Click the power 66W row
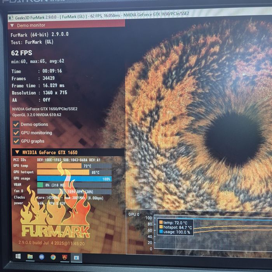 pos(40,203)
